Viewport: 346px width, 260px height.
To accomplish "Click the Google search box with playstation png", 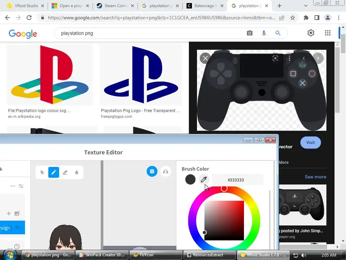I will point(150,33).
